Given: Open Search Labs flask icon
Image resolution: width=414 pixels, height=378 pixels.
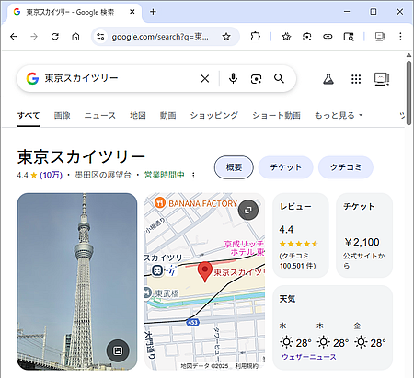Looking at the screenshot, I should point(328,79).
